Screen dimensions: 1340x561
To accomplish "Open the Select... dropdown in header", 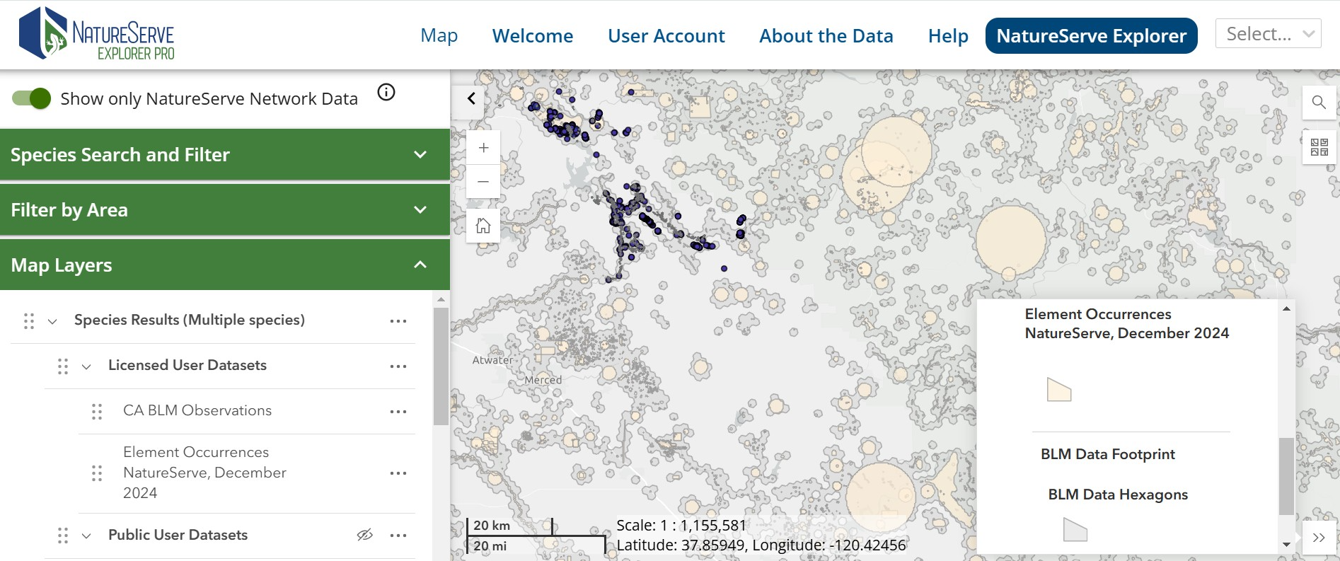I will [x=1269, y=33].
